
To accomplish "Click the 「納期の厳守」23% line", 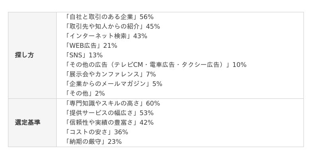I will (x=93, y=142).
